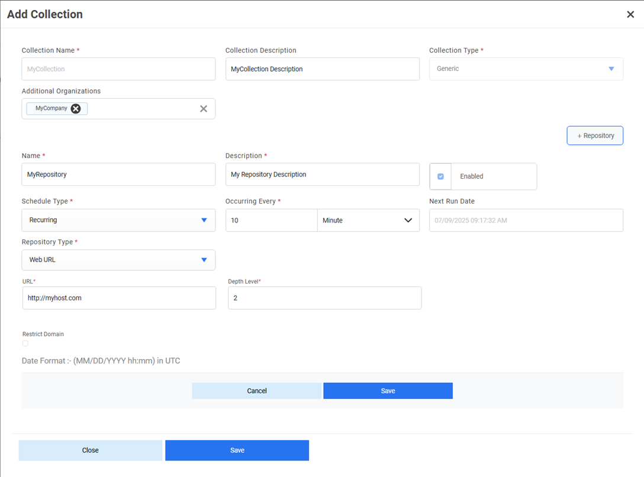The width and height of the screenshot is (644, 477).
Task: Close the Add Collection dialog
Action: click(630, 14)
